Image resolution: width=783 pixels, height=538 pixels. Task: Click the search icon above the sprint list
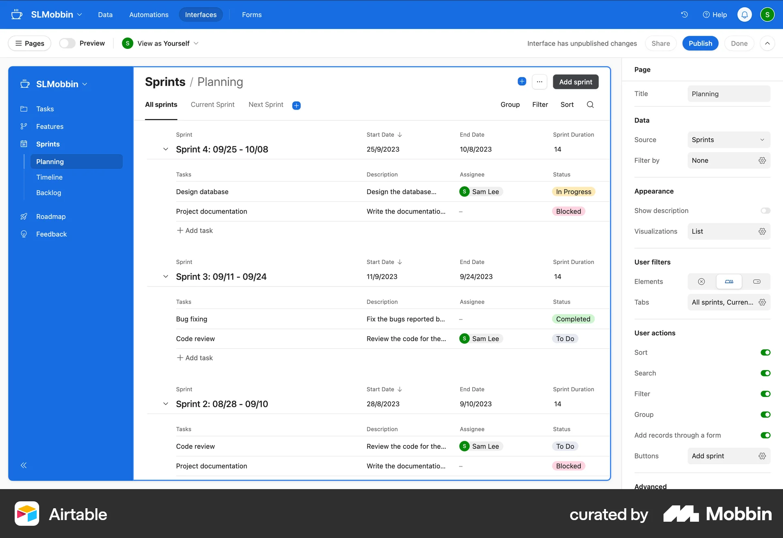[590, 105]
